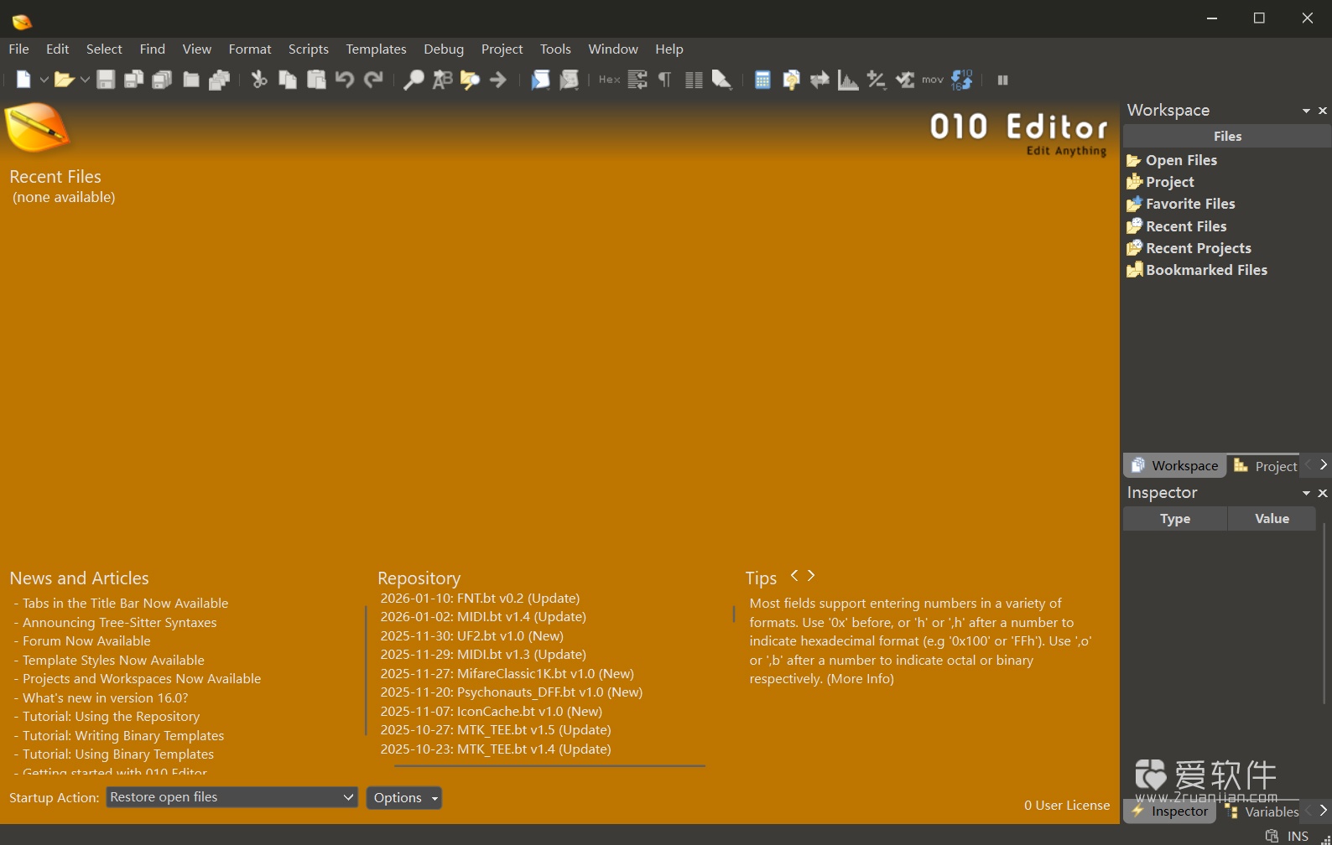Click the Open File folder icon
This screenshot has width=1332, height=845.
coord(64,80)
